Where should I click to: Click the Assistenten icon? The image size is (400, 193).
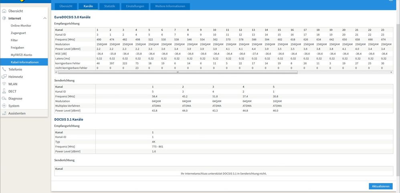pos(4,113)
